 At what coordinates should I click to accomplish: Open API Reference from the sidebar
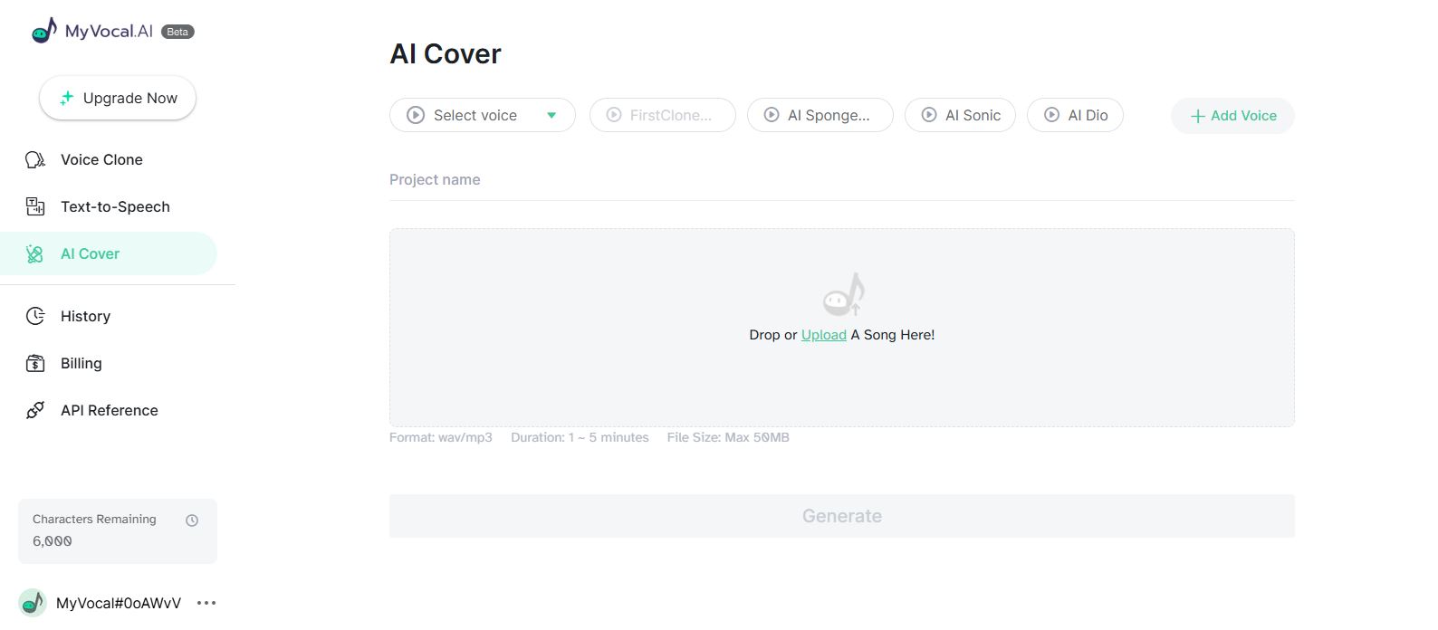(x=109, y=411)
